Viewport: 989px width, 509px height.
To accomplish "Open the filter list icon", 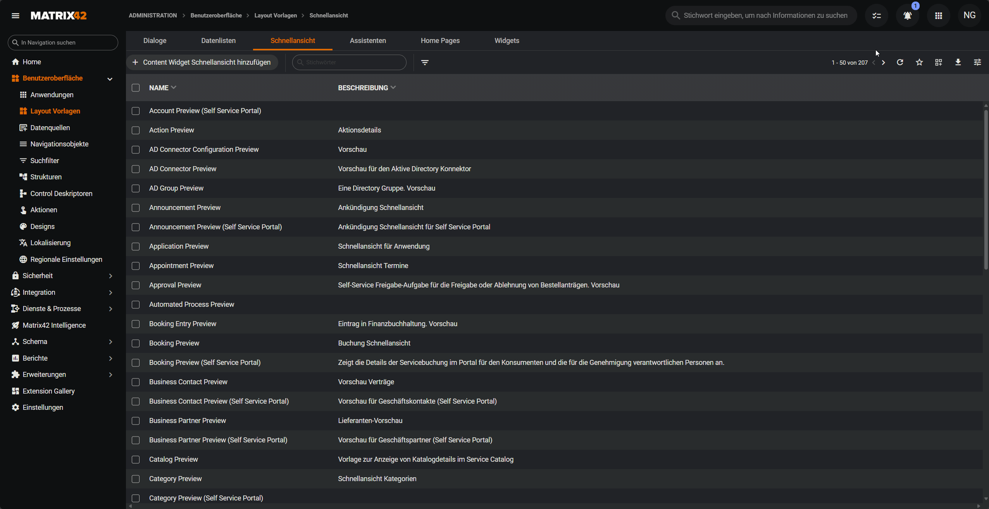I will (x=425, y=62).
